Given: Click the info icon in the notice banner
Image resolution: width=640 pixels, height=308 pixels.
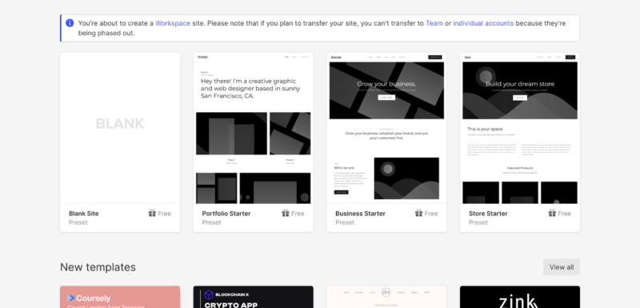Looking at the screenshot, I should click(x=70, y=23).
